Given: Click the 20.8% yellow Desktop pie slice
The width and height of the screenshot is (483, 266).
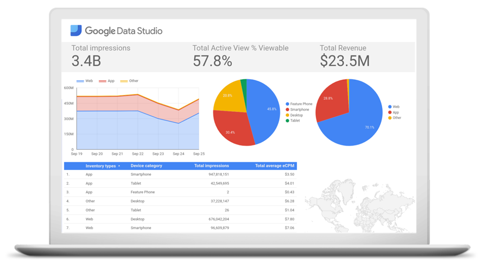Looking at the screenshot, I should point(230,97).
